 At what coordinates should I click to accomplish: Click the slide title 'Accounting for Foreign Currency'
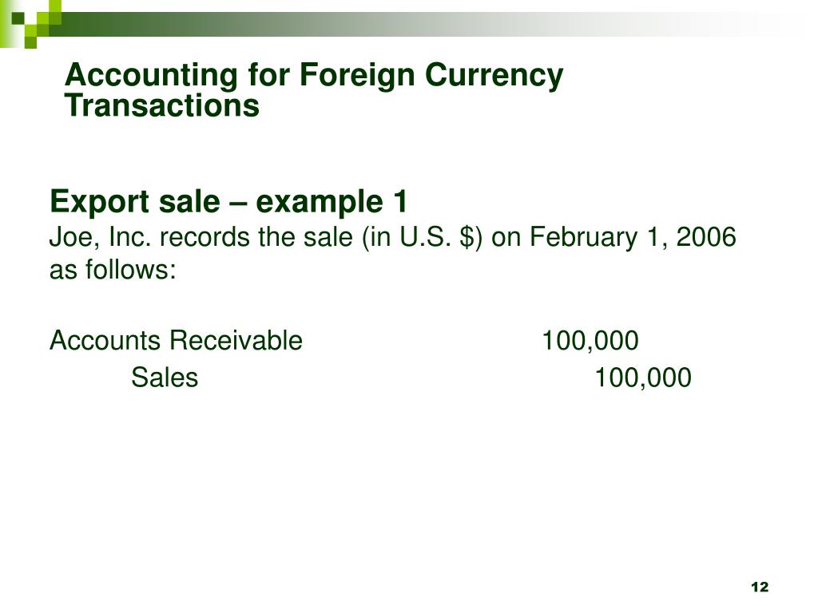(314, 76)
